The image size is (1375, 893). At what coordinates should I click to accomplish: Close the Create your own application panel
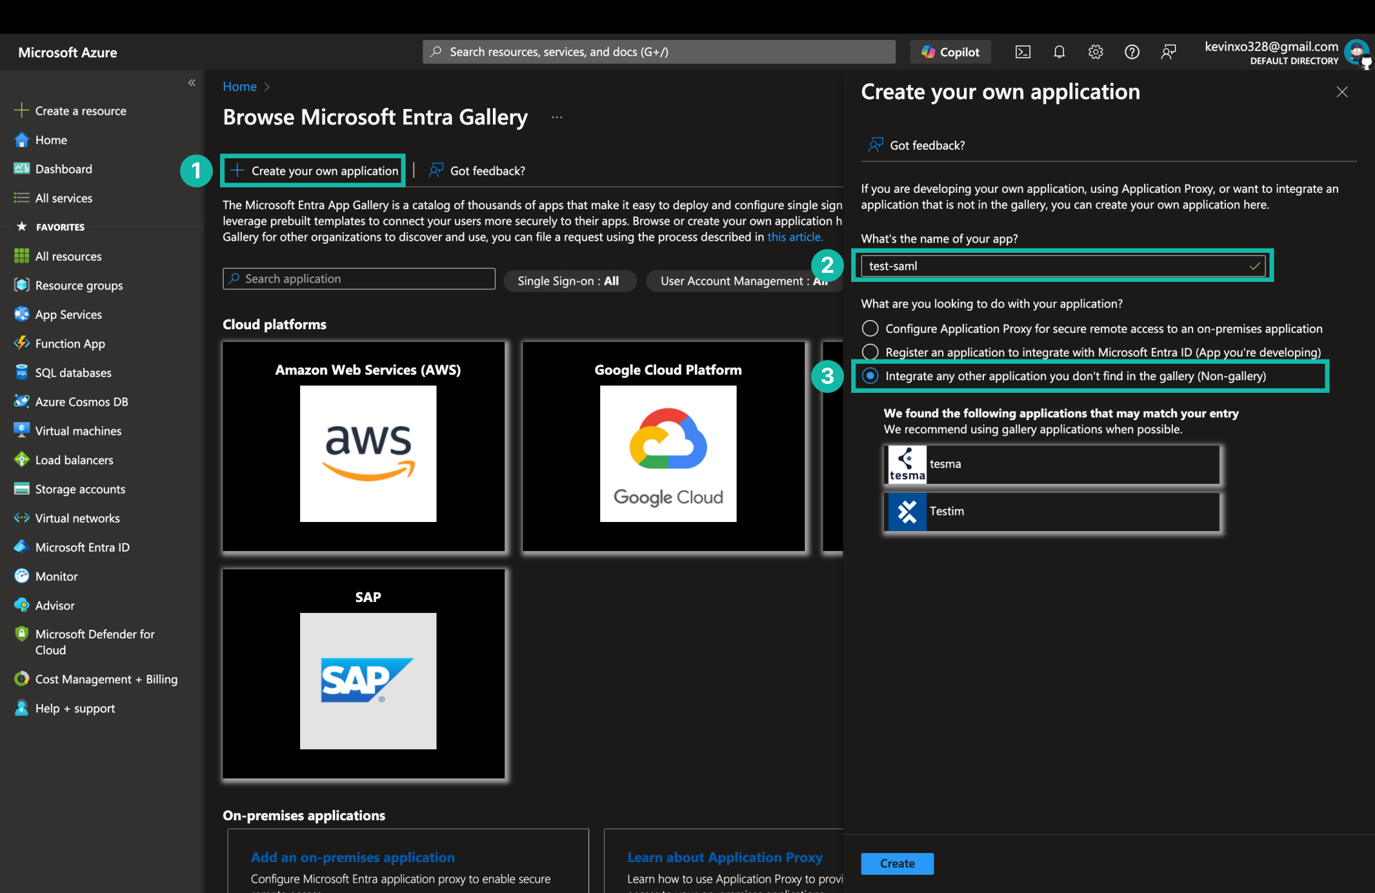coord(1342,92)
